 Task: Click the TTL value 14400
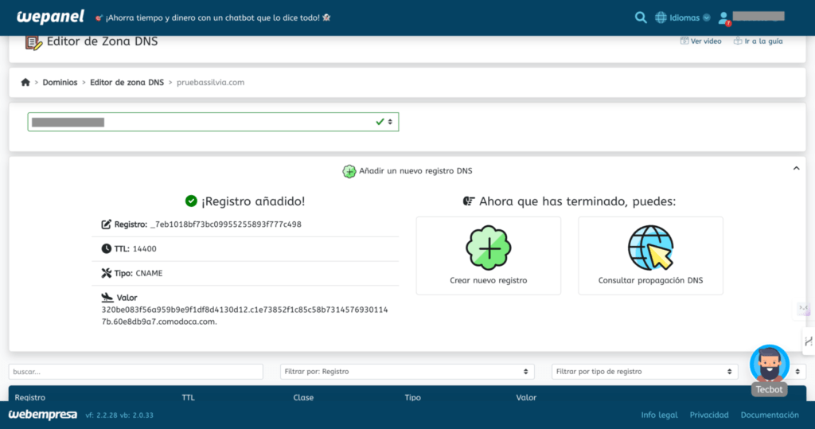[x=145, y=249]
